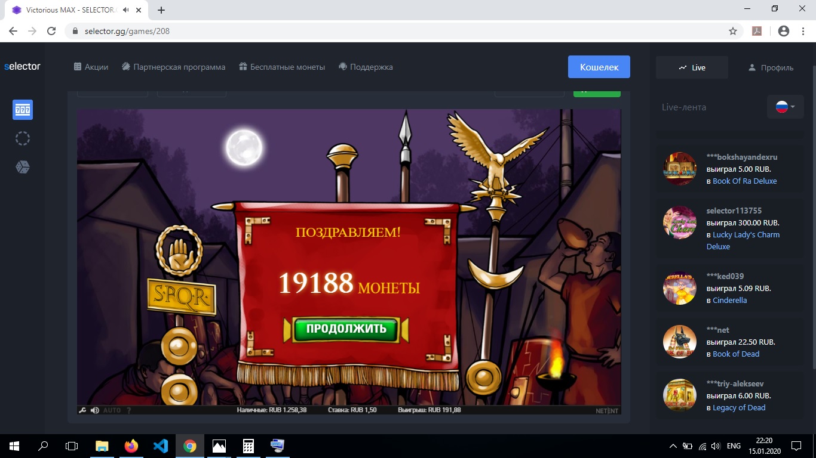Bookmark this page with the star icon
The width and height of the screenshot is (816, 458).
tap(733, 31)
